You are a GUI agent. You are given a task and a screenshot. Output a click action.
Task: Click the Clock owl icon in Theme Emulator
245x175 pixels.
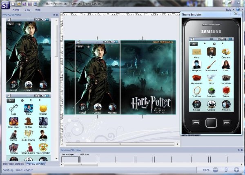pos(211,78)
